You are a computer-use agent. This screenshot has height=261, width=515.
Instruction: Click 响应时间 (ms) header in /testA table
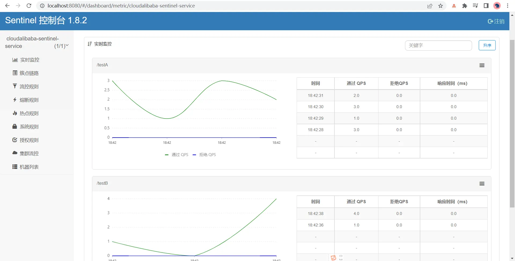click(x=454, y=83)
